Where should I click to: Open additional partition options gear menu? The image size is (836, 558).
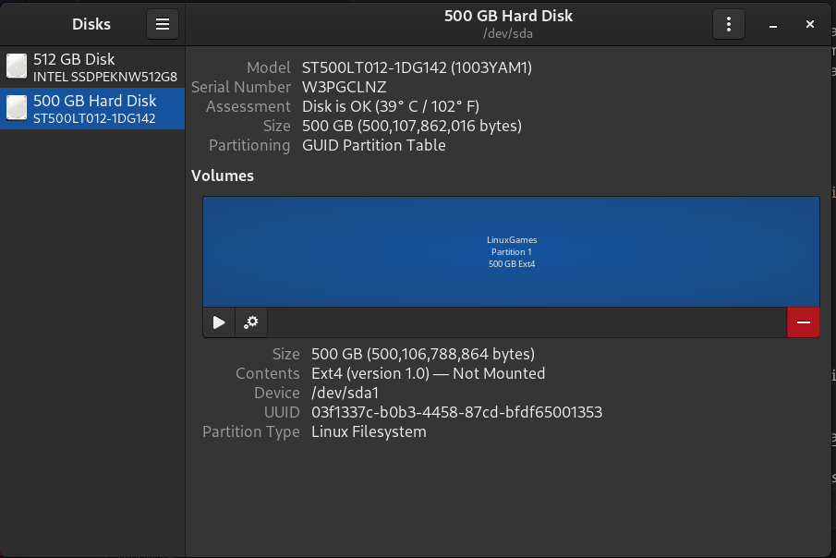pyautogui.click(x=251, y=322)
